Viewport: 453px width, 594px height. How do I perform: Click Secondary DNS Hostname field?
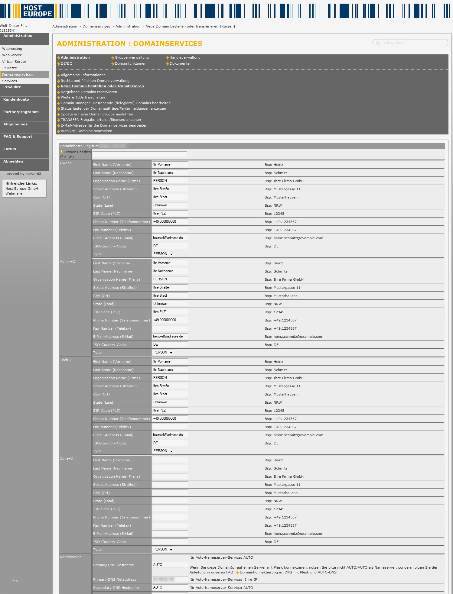click(170, 587)
